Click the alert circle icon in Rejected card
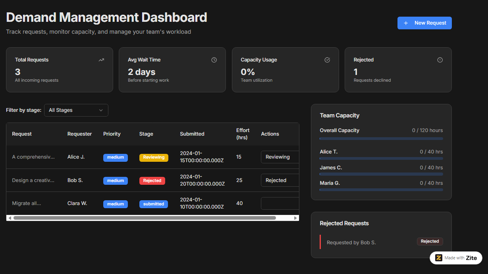Screen dimensions: 488x274 coord(440,60)
